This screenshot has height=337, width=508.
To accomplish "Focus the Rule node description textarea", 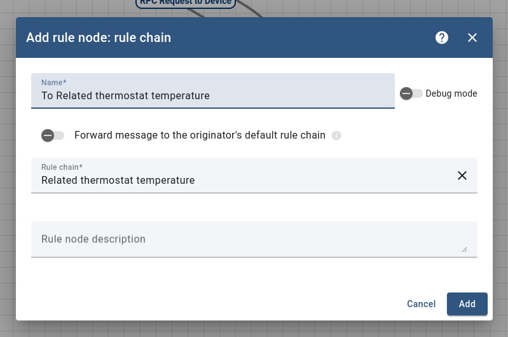I will [248, 240].
